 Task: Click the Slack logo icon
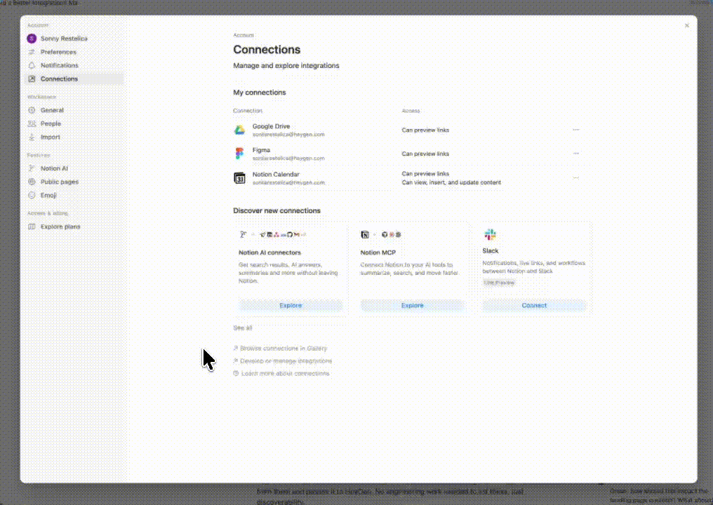(x=489, y=235)
